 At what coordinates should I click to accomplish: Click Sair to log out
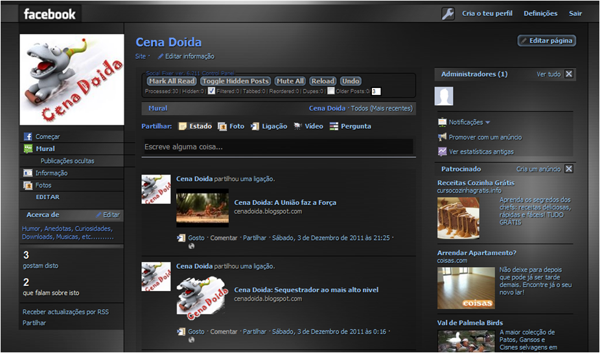click(575, 14)
